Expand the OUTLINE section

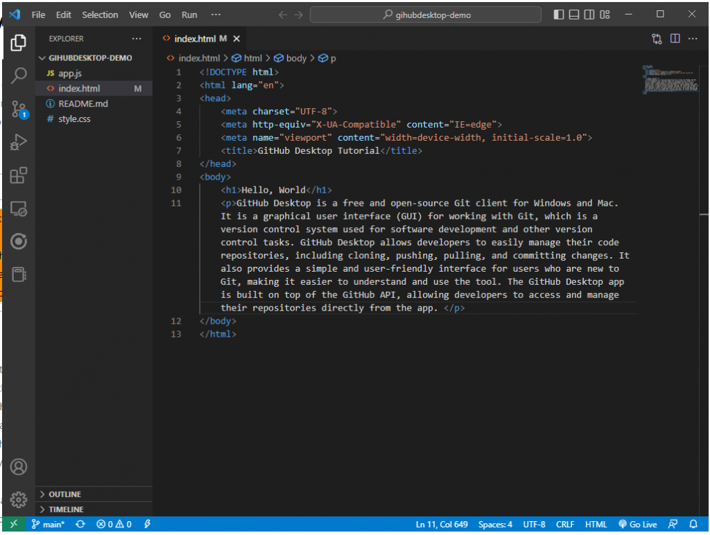94,494
